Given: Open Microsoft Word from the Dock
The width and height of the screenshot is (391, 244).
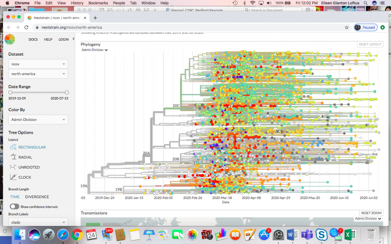Looking at the screenshot, I should coord(292,234).
